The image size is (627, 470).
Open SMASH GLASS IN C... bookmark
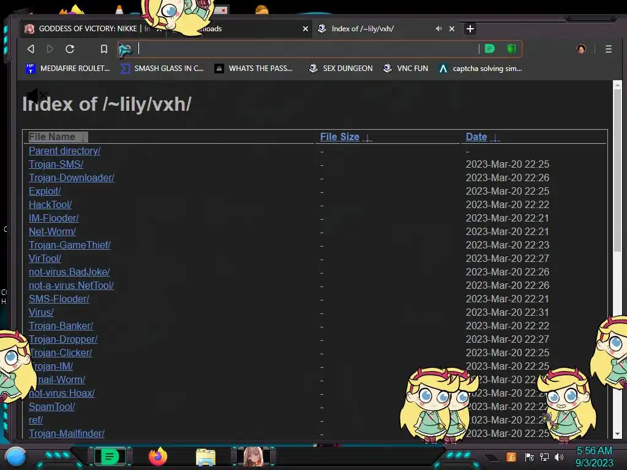point(162,69)
